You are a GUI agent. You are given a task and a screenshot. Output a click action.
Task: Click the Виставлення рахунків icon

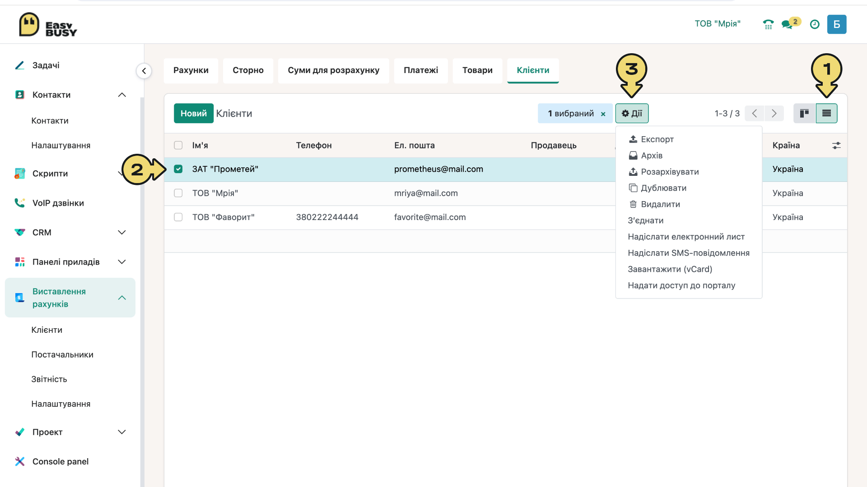[20, 298]
